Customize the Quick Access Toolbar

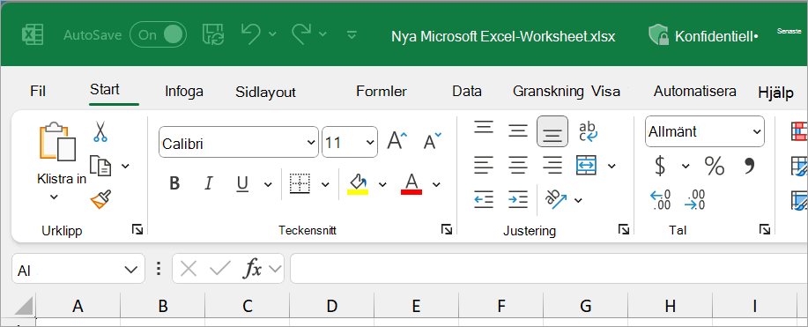click(352, 35)
